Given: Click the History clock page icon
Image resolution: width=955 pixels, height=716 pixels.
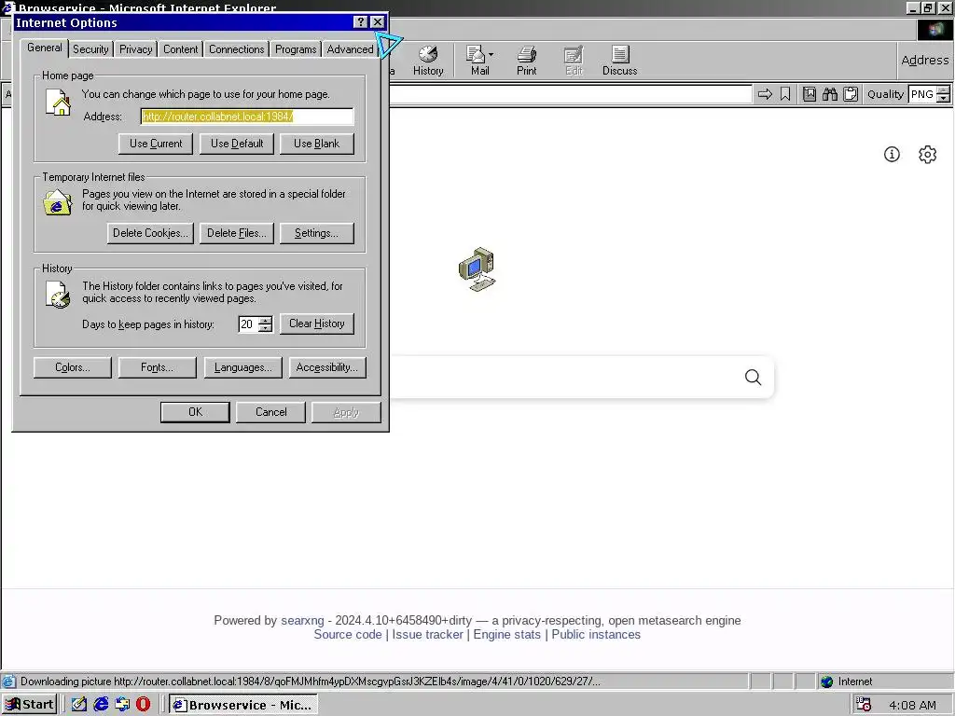Looking at the screenshot, I should click(59, 295).
